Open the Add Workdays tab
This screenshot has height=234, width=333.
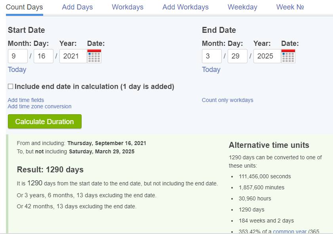(x=185, y=7)
